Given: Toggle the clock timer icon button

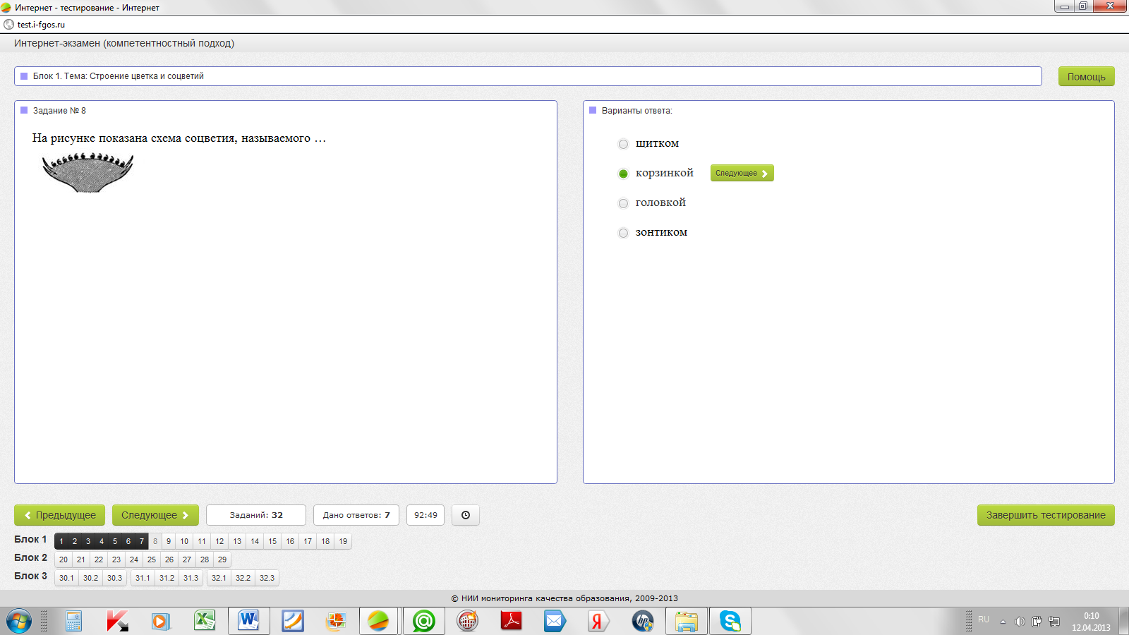Looking at the screenshot, I should (x=466, y=515).
